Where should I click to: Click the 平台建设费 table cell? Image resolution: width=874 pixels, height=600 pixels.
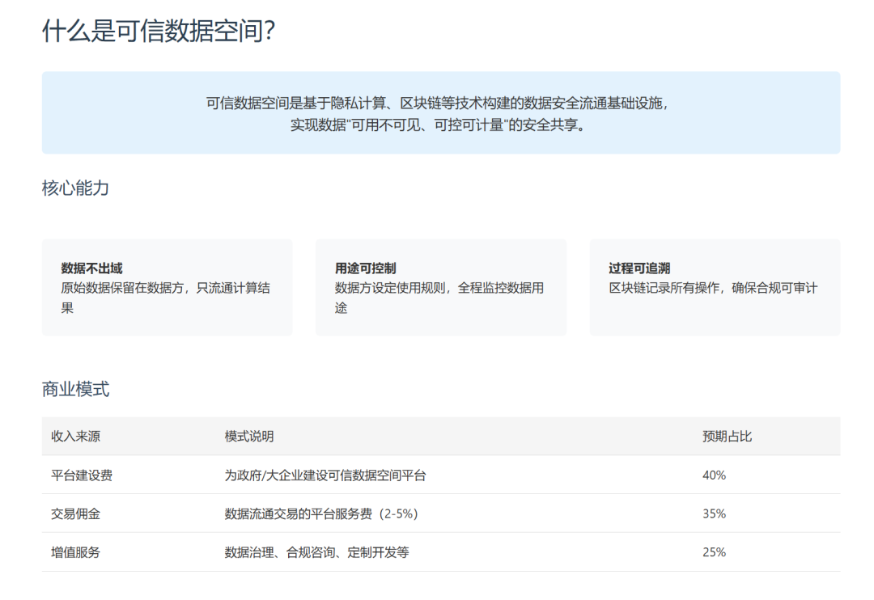tap(82, 475)
